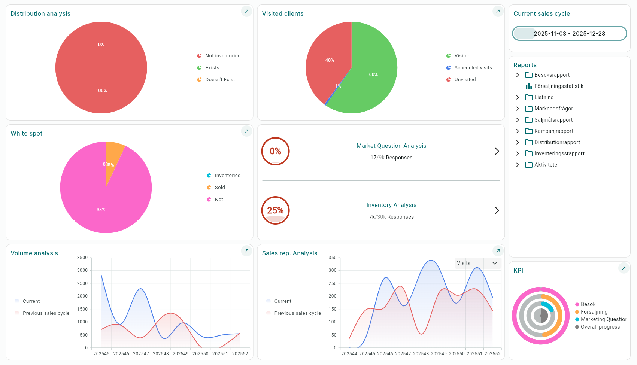Viewport: 637px width, 365px height.
Task: Click the KPI concentric ring chart
Action: pyautogui.click(x=541, y=316)
